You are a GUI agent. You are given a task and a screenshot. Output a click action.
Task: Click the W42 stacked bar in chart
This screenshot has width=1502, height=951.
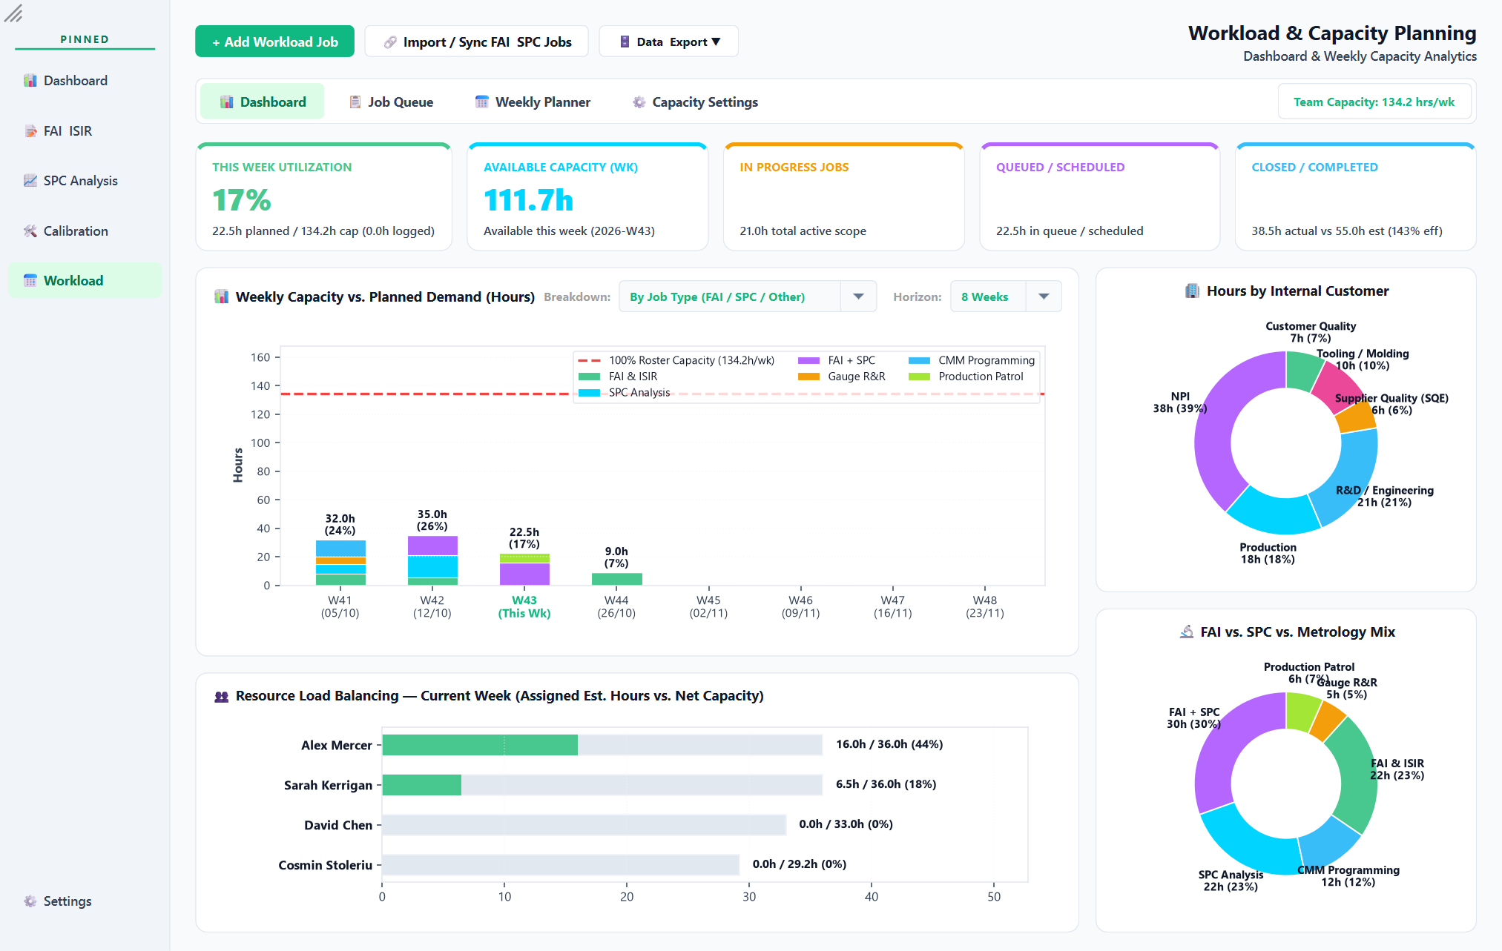432,560
